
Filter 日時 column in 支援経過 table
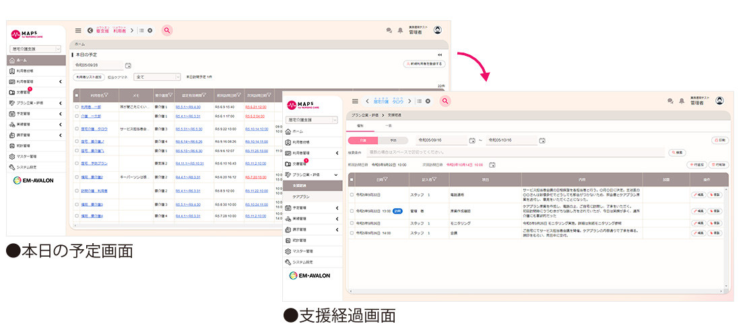click(x=386, y=180)
